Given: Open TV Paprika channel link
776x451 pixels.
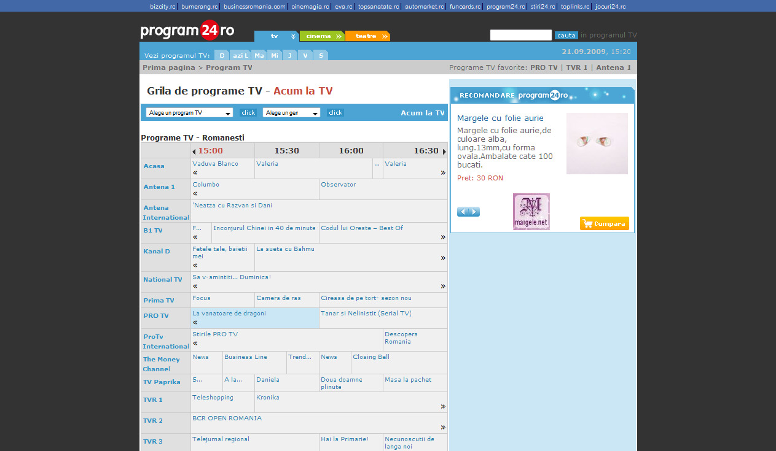Looking at the screenshot, I should click(x=162, y=382).
